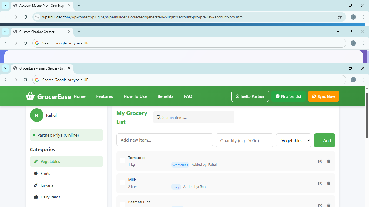
Task: Click the GrocerEase basket logo
Action: pyautogui.click(x=30, y=96)
